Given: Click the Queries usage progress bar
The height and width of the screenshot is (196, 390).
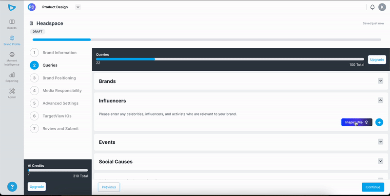Looking at the screenshot, I should click(x=230, y=59).
